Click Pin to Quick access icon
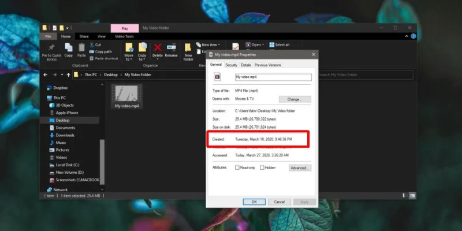 click(x=51, y=47)
